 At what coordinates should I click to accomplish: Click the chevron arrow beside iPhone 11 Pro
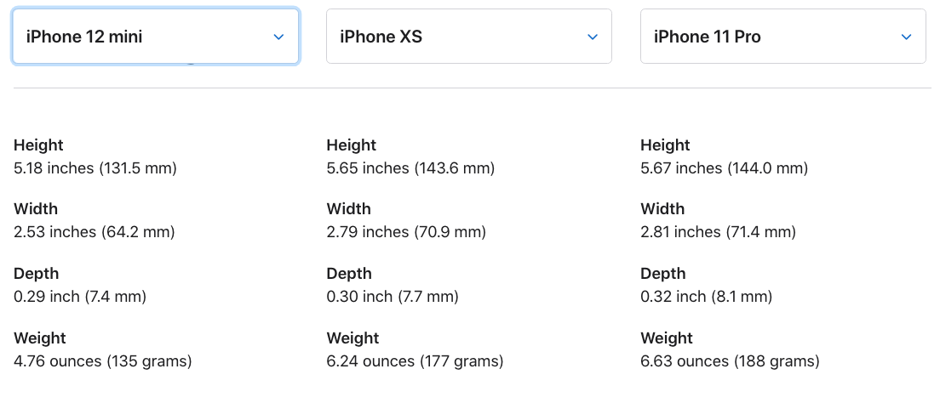[x=906, y=37]
